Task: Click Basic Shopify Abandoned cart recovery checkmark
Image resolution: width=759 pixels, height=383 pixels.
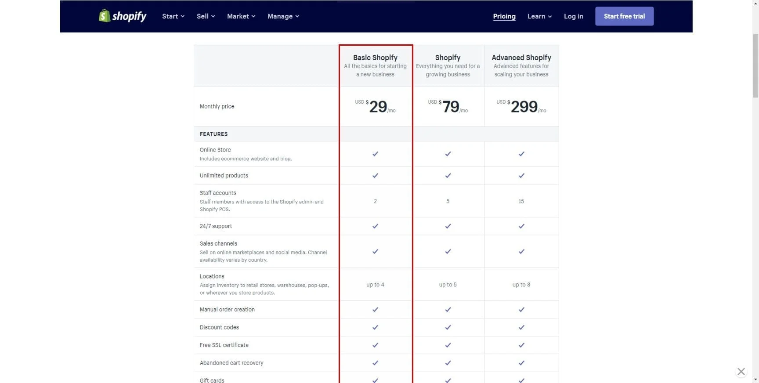Action: coord(375,363)
